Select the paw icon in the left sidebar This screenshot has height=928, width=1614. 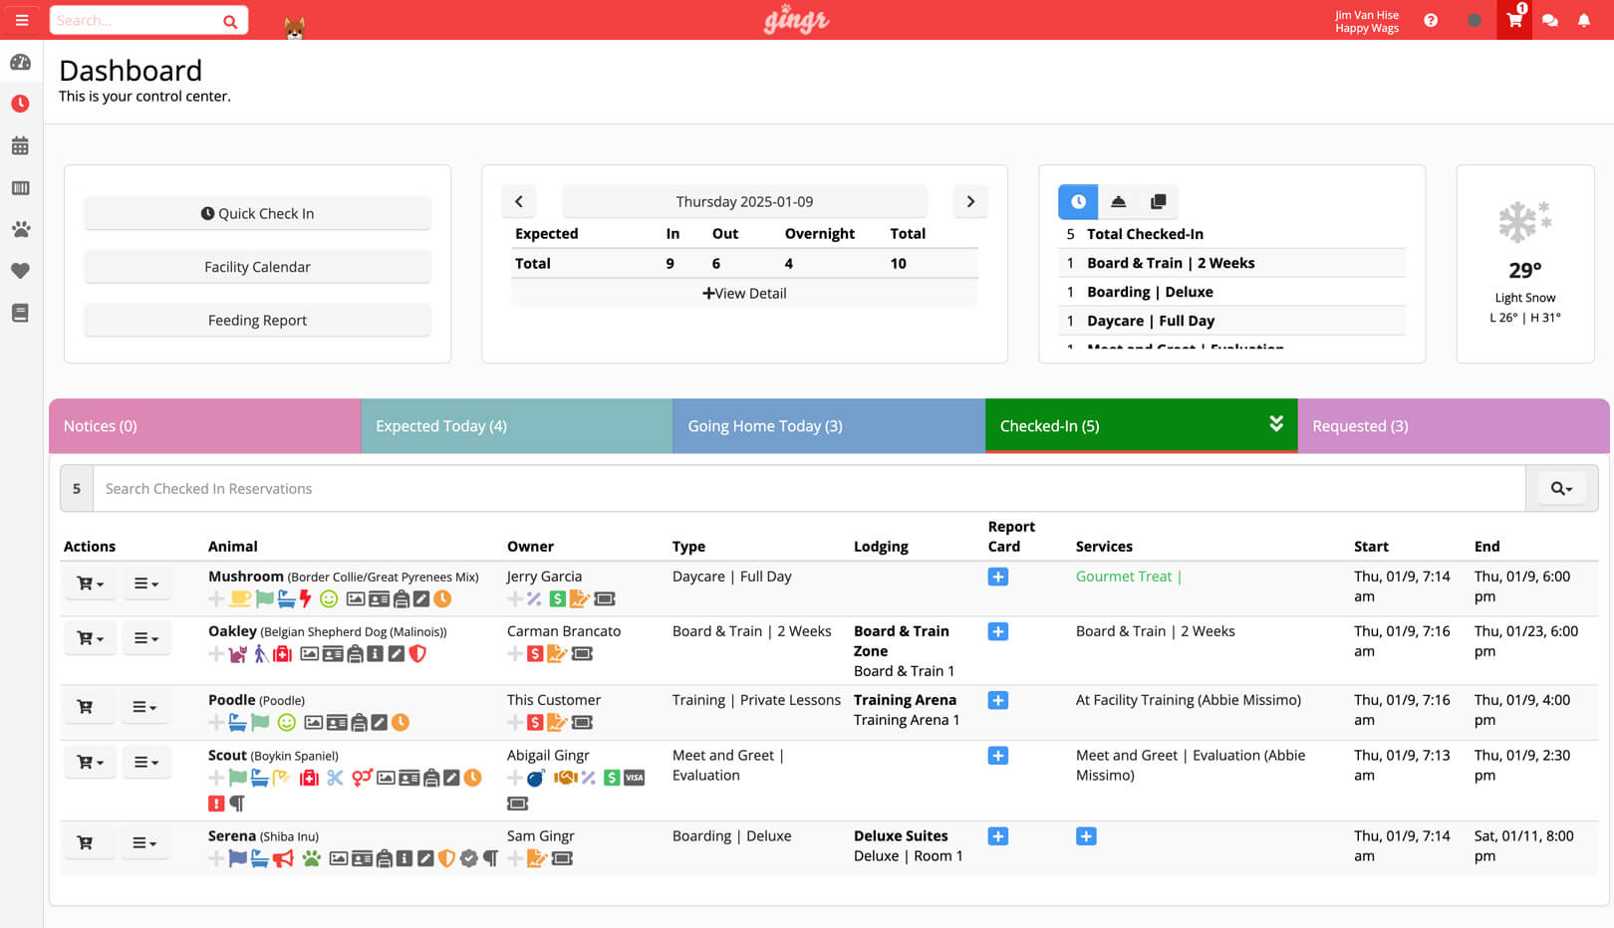point(21,229)
